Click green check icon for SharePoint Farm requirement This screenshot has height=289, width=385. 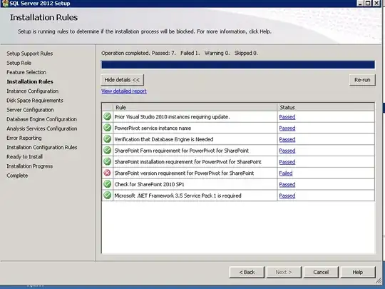pyautogui.click(x=107, y=150)
